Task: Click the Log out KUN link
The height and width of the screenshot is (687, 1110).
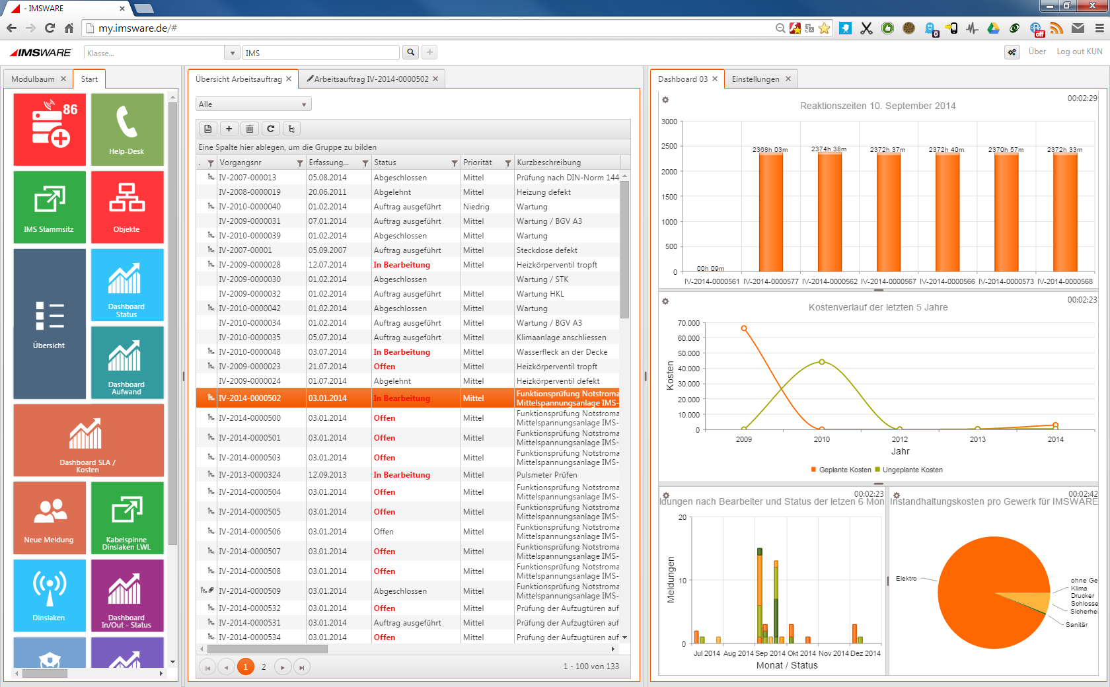Action: pyautogui.click(x=1079, y=52)
